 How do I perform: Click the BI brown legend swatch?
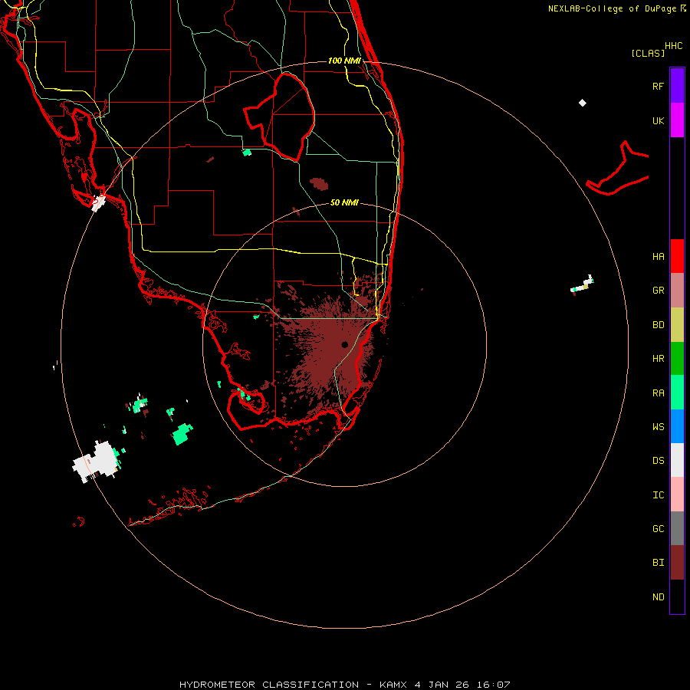(x=677, y=563)
